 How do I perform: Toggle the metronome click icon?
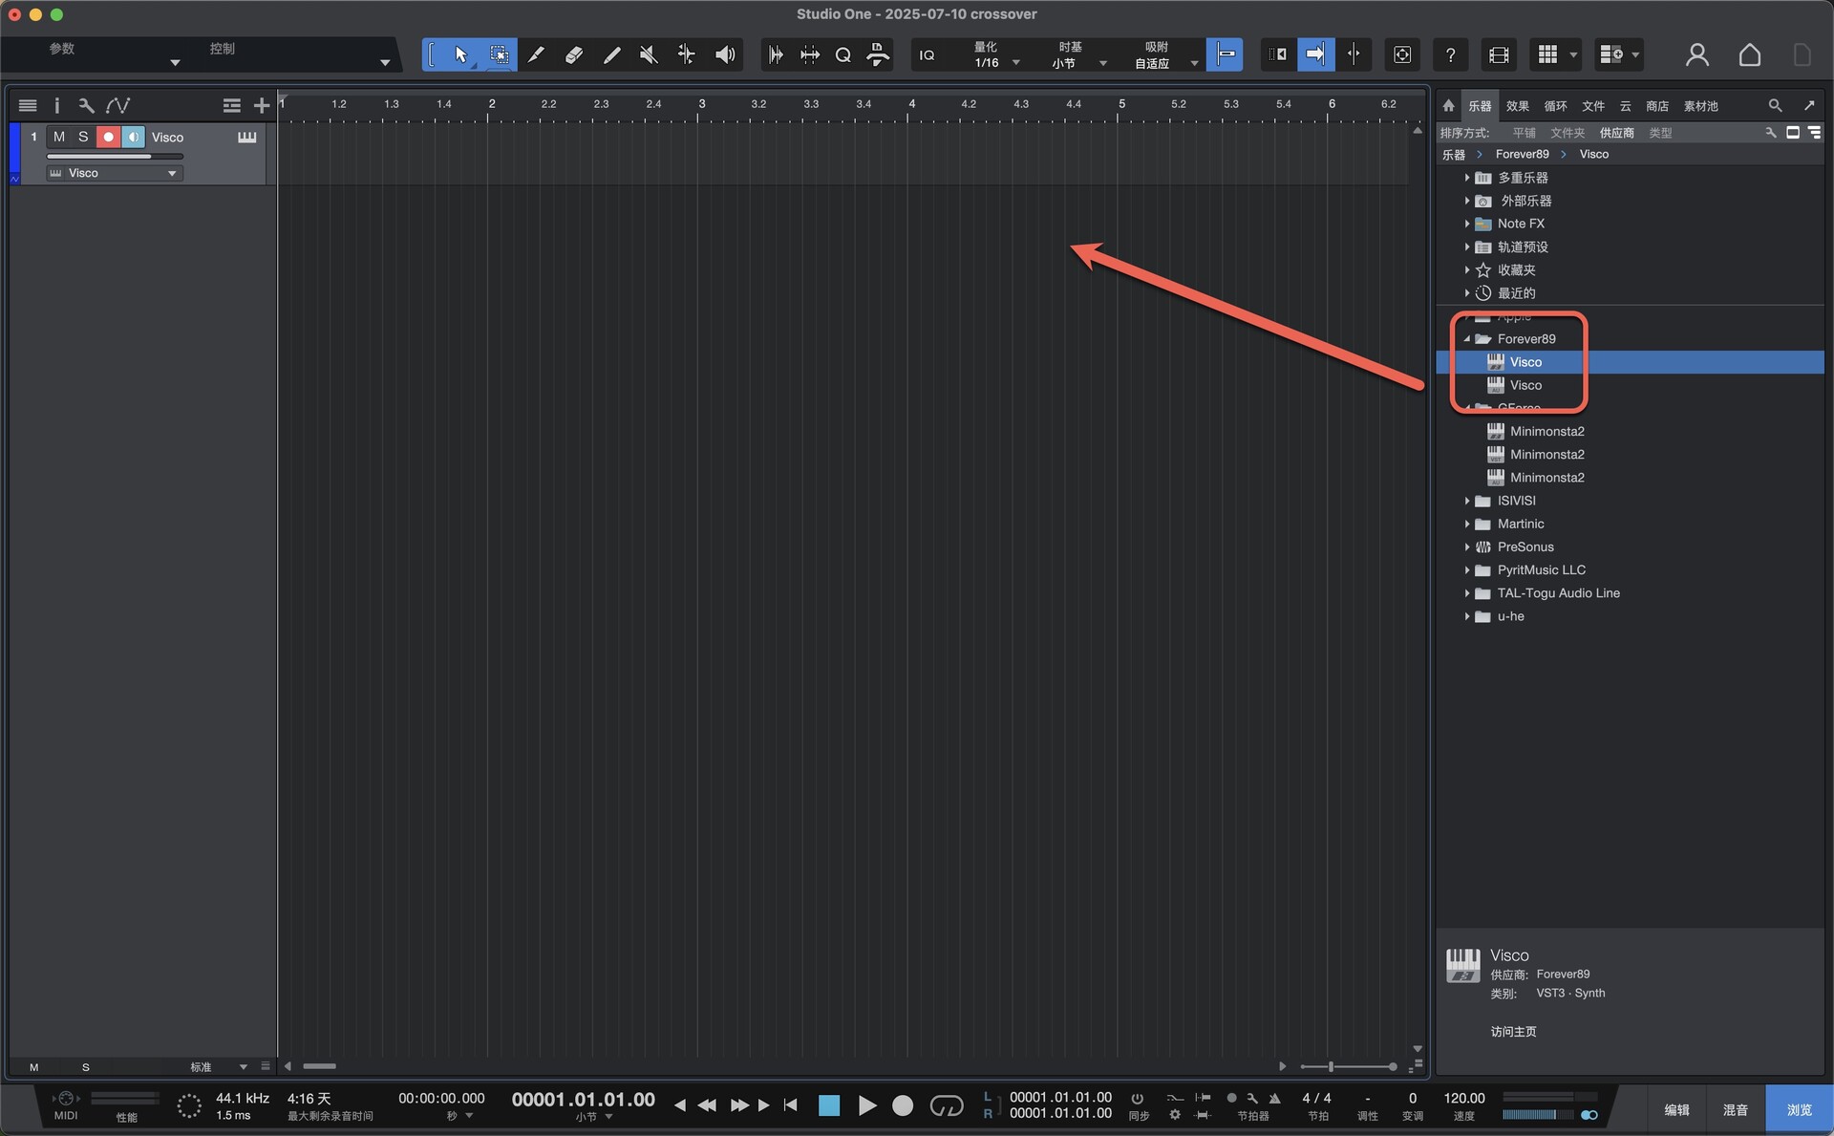(1274, 1098)
